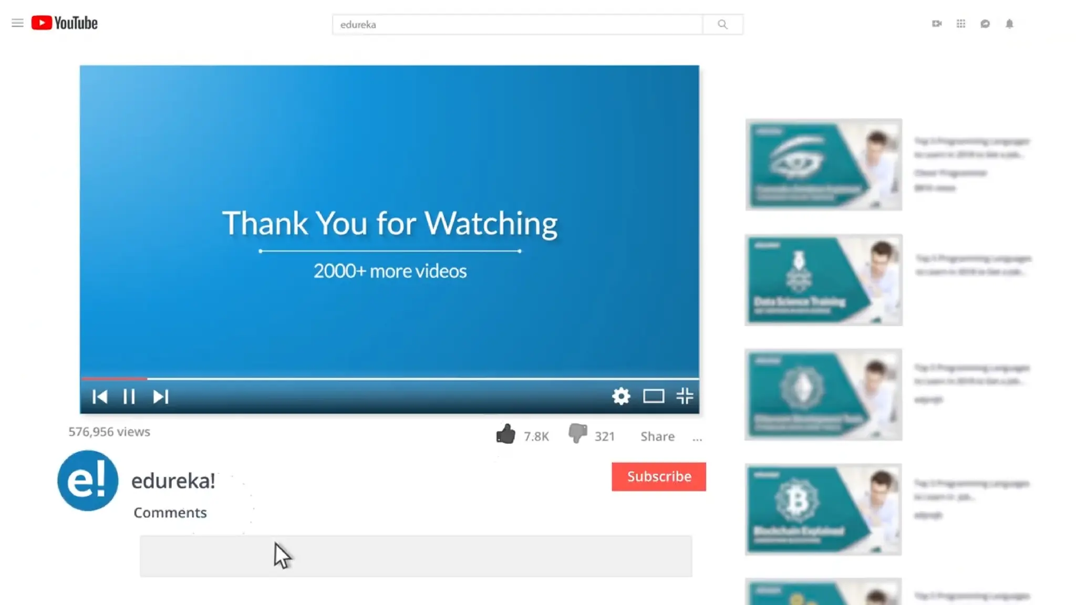Open the messages chat bubble icon

coord(985,24)
